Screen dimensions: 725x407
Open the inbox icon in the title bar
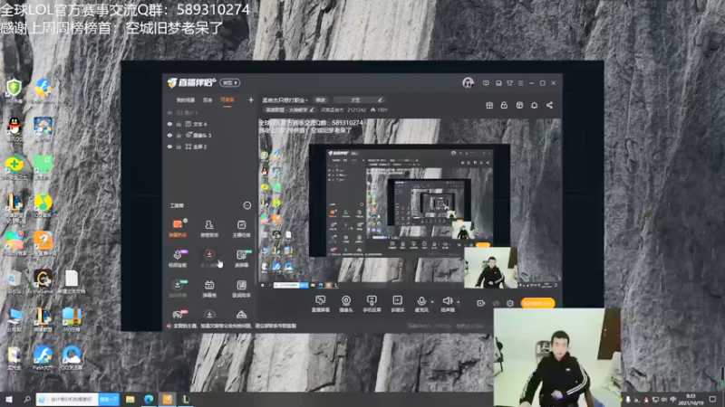coord(498,83)
